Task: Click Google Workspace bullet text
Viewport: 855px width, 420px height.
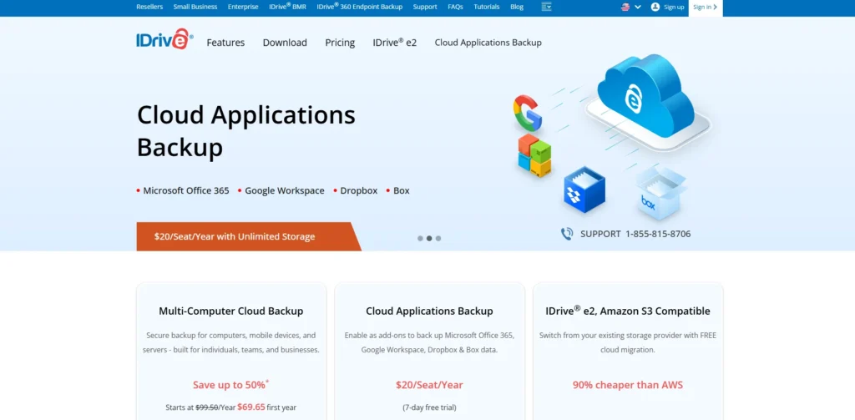Action: [x=285, y=191]
